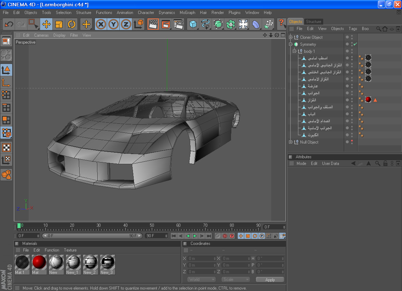
Task: Click the Render Active View clapperboard icon
Action: coord(153,24)
